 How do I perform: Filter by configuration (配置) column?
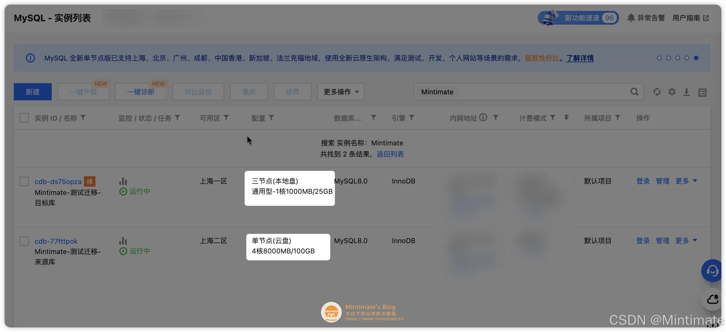point(271,118)
